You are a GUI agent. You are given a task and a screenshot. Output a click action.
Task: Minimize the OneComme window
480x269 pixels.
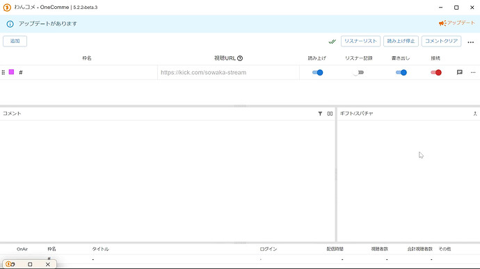[x=441, y=8]
